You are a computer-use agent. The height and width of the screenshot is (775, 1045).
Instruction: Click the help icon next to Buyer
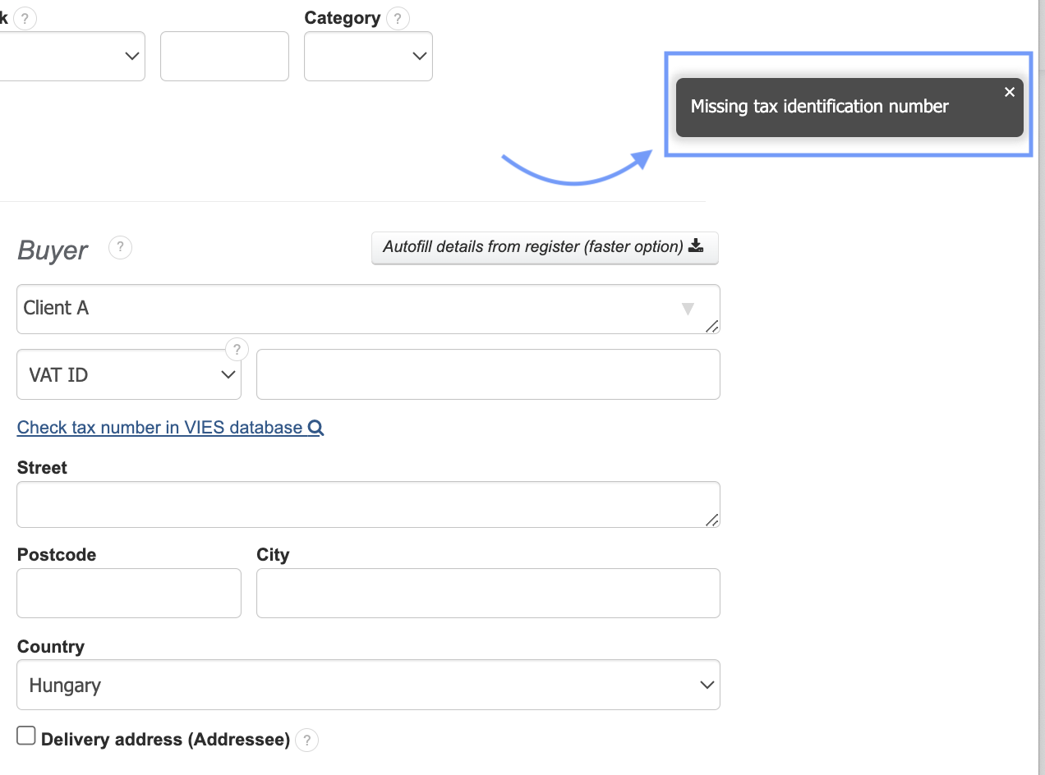coord(121,247)
